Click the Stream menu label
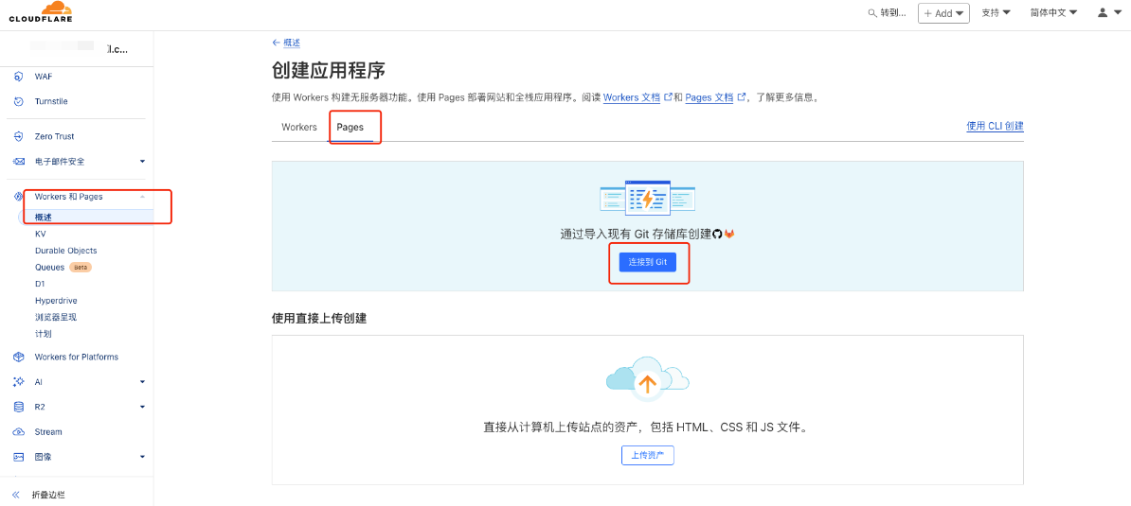 pyautogui.click(x=48, y=432)
